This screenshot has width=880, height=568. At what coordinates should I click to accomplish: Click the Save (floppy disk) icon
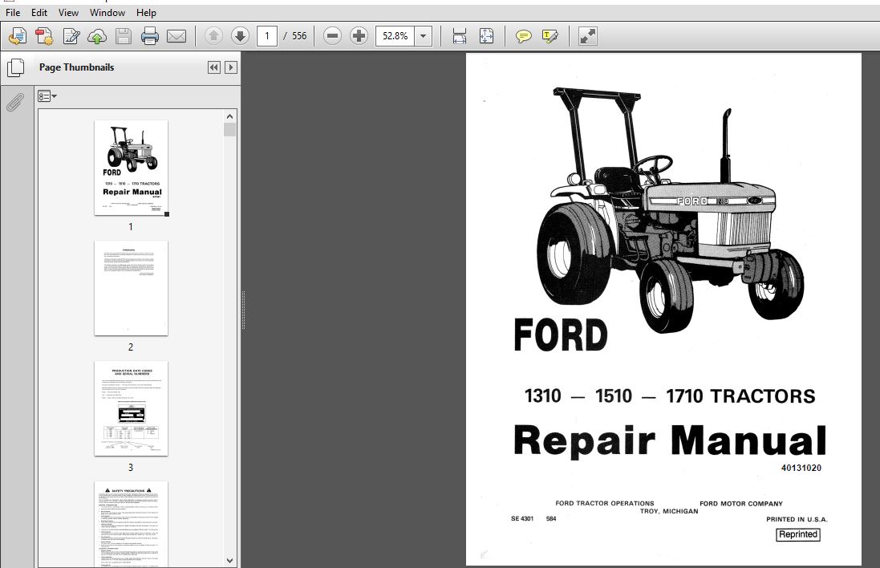coord(124,36)
